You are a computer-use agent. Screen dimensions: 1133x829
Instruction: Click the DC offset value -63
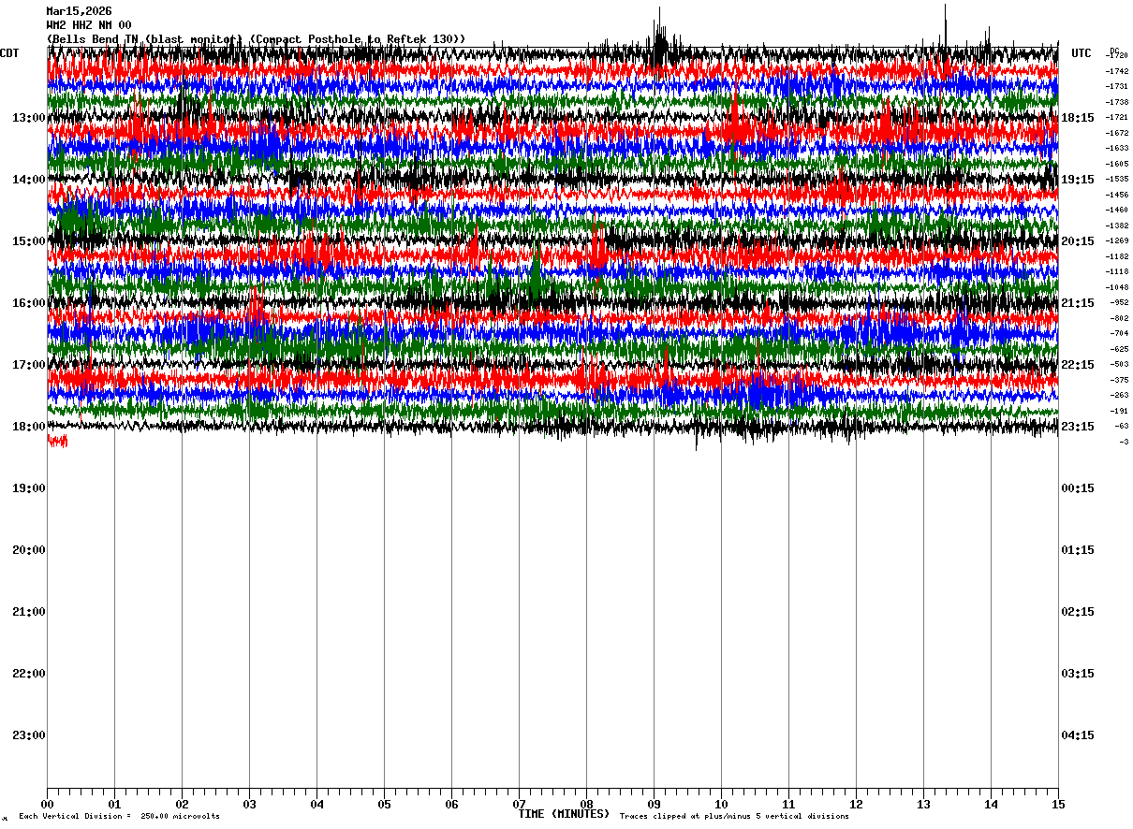pyautogui.click(x=1120, y=426)
